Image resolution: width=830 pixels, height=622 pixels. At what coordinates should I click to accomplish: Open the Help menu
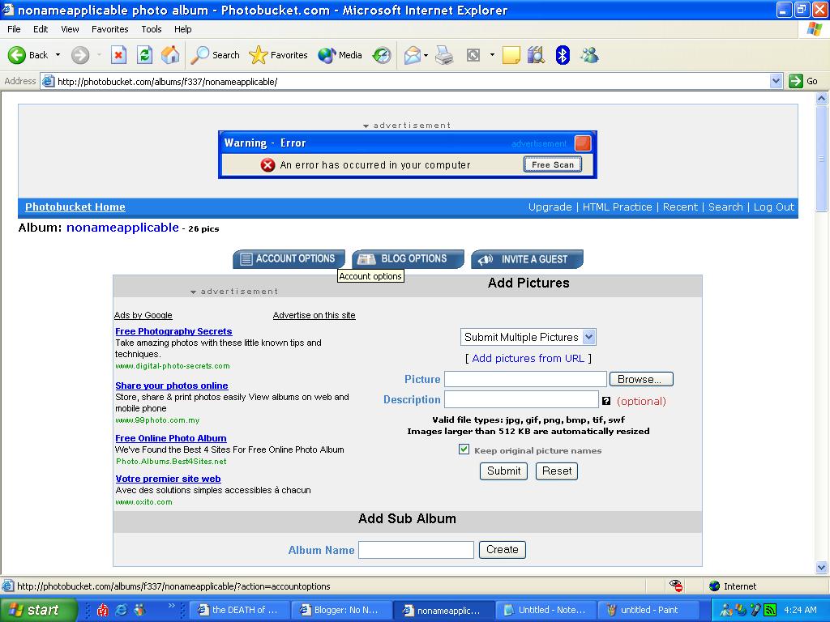[x=182, y=29]
